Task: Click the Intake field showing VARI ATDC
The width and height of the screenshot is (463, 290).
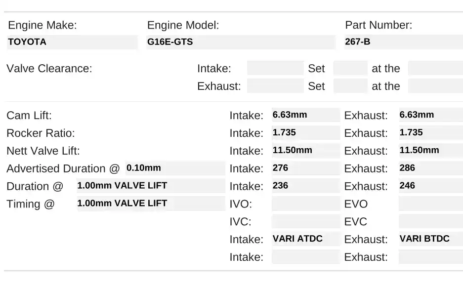Action: (x=305, y=239)
